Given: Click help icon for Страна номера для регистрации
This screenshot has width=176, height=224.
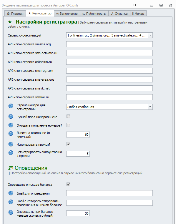Looking at the screenshot, I should point(11,106).
